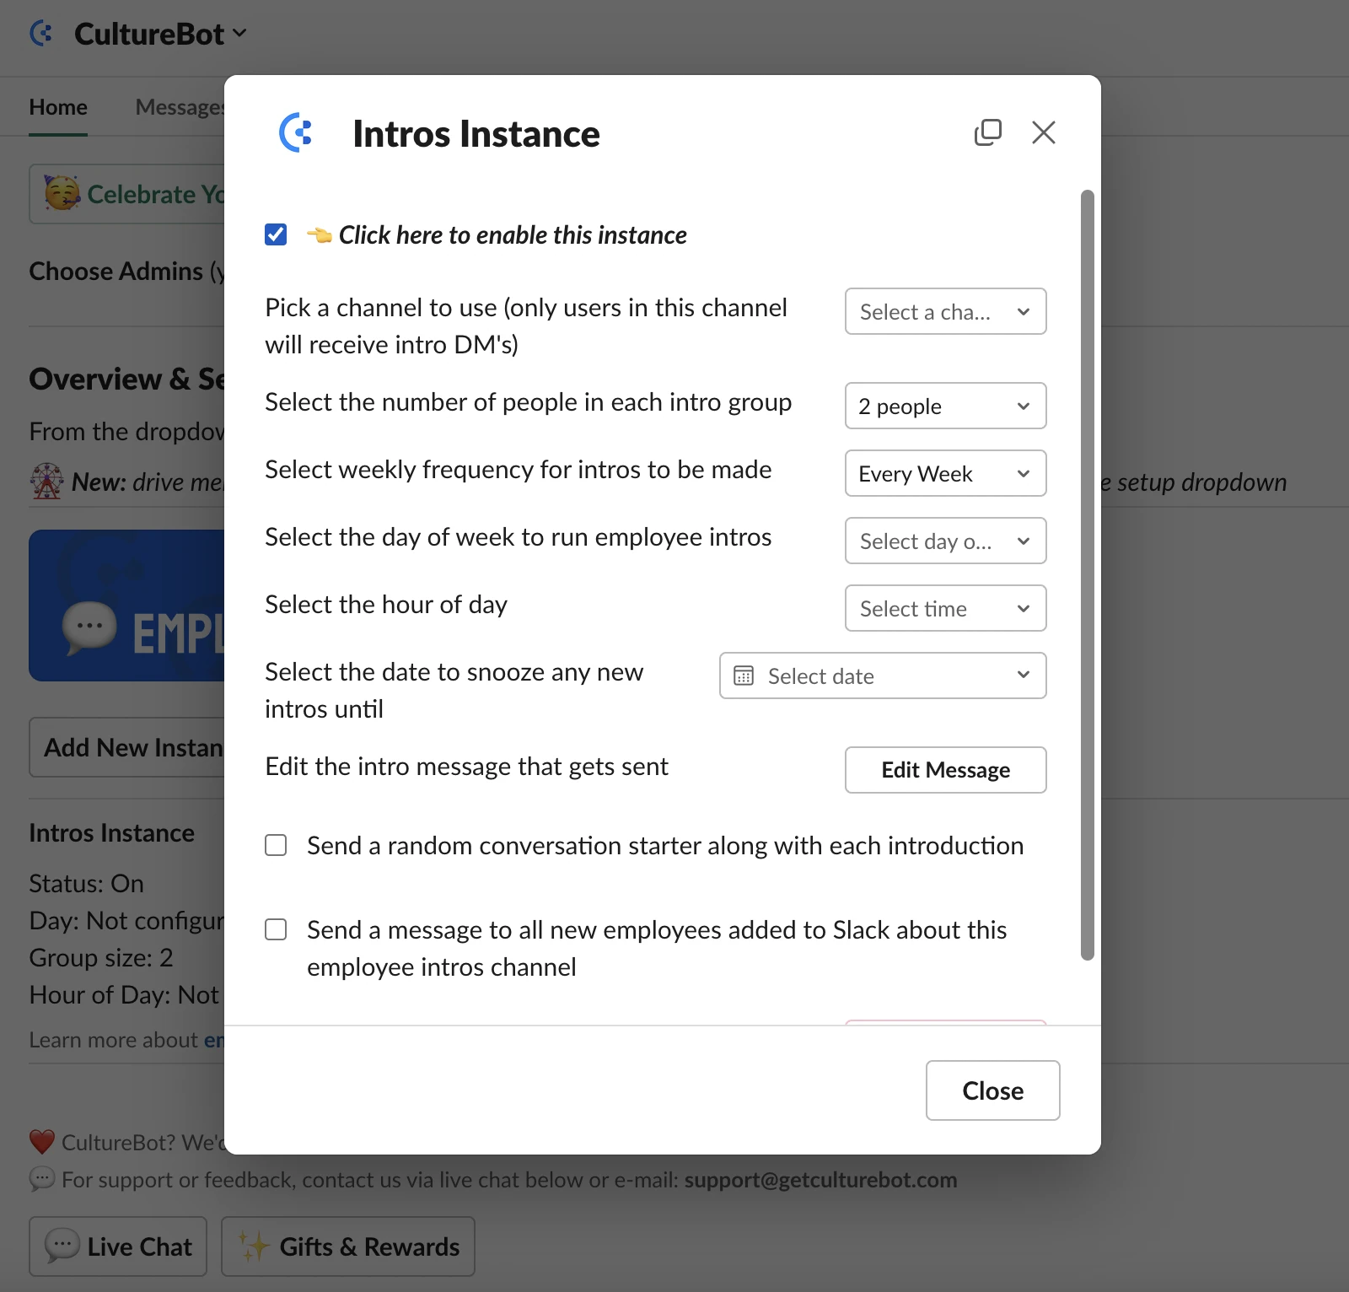
Task: Click the Edit Message button
Action: coord(945,770)
